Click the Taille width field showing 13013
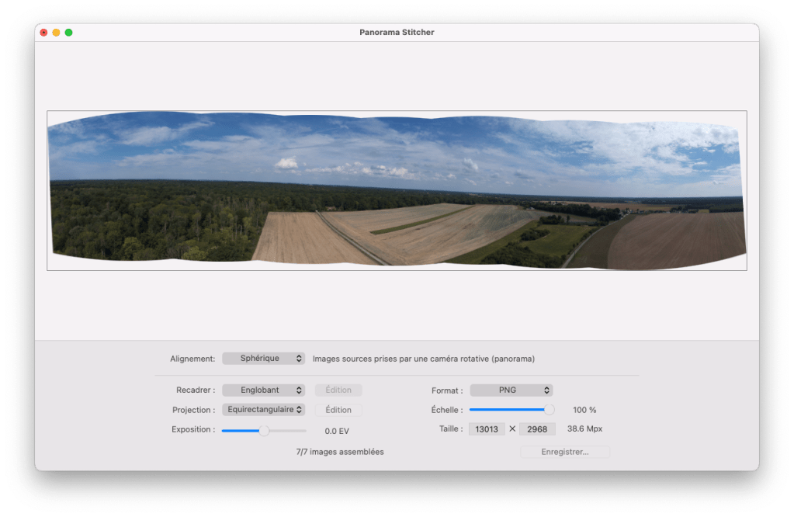The image size is (794, 517). (487, 429)
